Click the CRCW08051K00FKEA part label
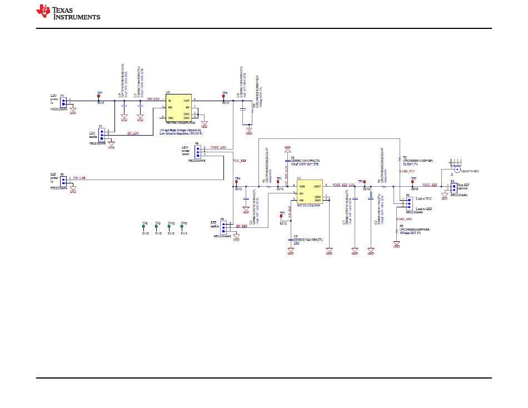 point(418,161)
